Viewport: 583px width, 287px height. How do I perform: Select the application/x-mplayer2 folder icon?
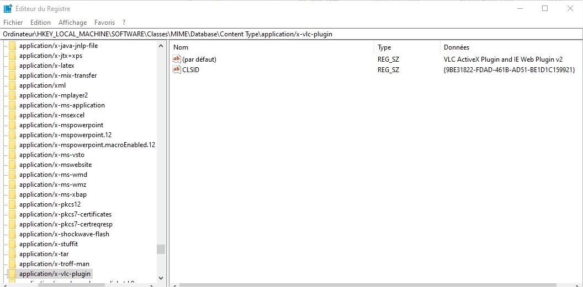pyautogui.click(x=13, y=95)
